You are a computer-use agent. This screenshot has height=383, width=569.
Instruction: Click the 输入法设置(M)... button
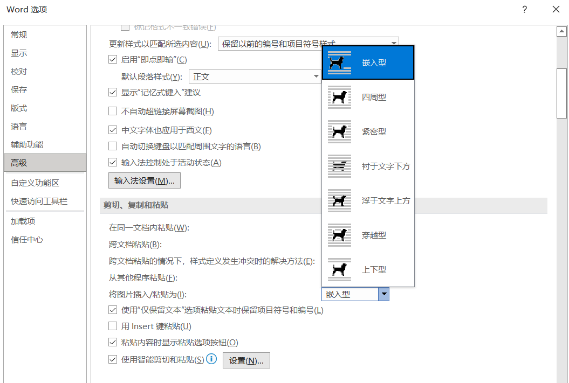pos(145,180)
